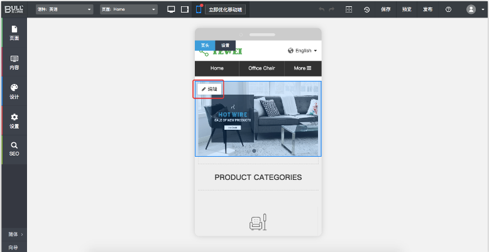489x252 pixels.
Task: Open the help question mark icon
Action: (x=448, y=9)
